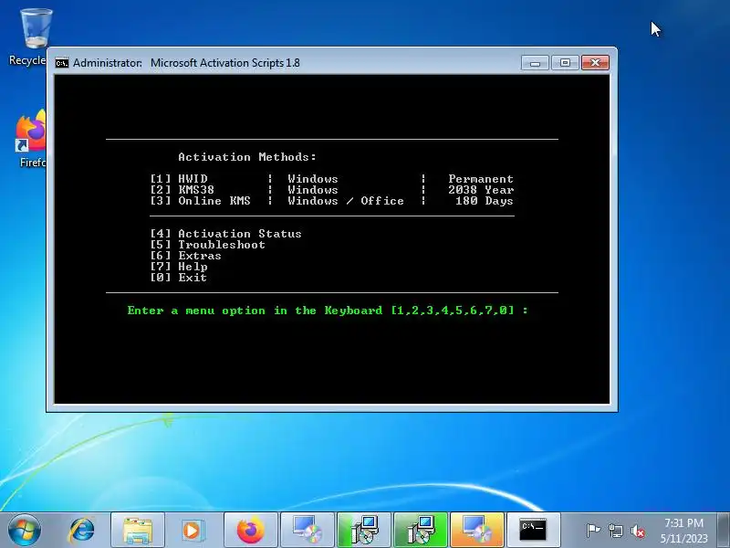
Task: Switch to the orange-highlighted installer taskbar item
Action: point(477,531)
